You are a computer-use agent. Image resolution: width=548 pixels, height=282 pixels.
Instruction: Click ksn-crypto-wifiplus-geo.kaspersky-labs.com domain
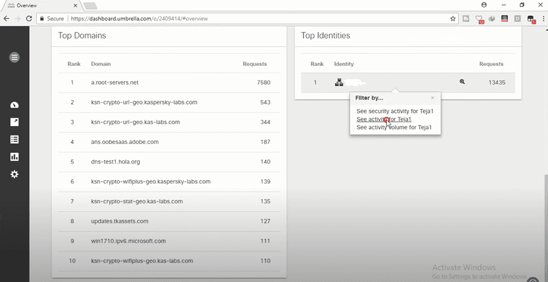click(x=151, y=181)
